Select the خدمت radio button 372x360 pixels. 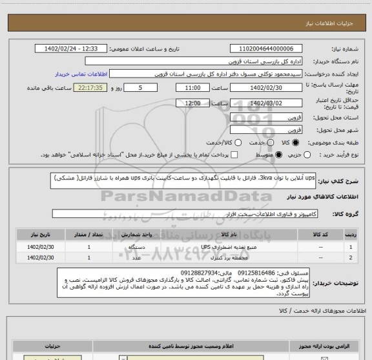[x=271, y=142]
